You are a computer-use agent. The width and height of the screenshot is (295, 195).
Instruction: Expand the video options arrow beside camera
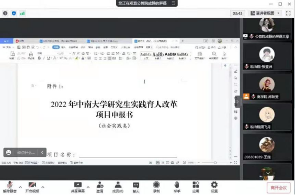click(43, 187)
